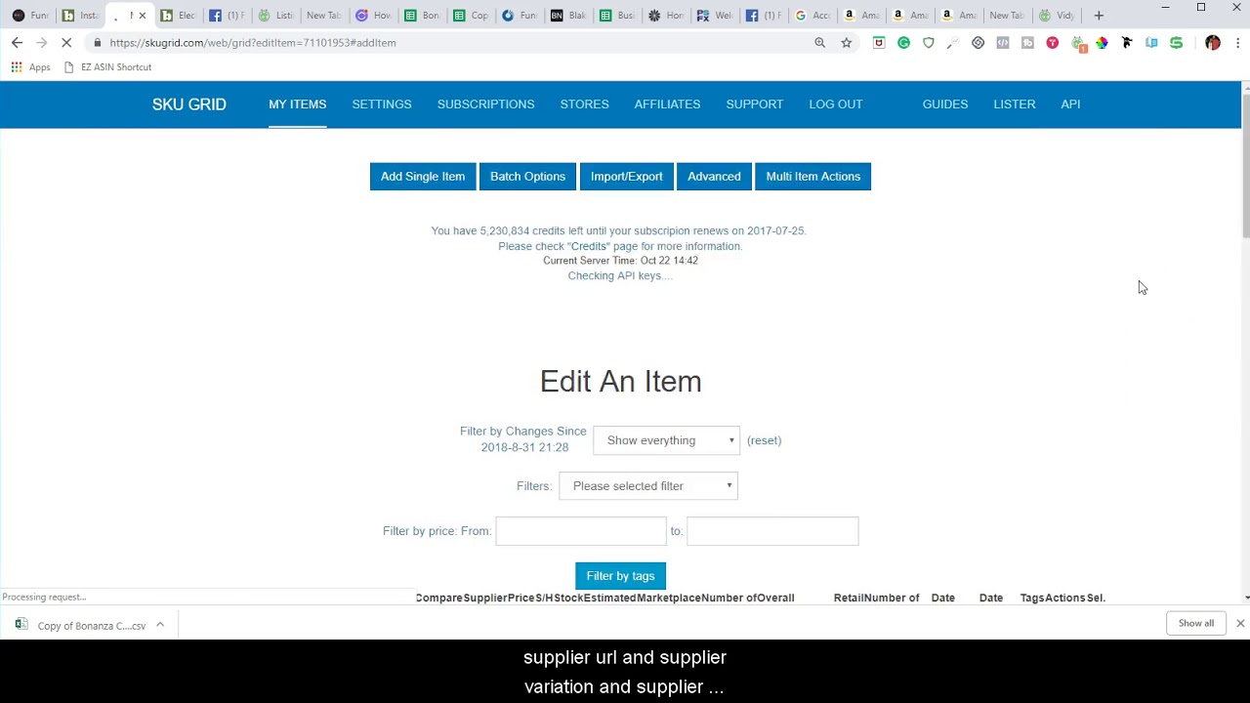Open the Advanced button
This screenshot has width=1250, height=703.
(714, 177)
